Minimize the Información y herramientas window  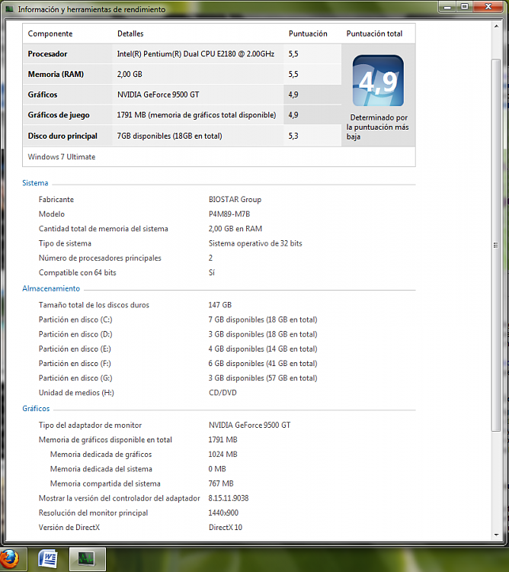(x=448, y=7)
